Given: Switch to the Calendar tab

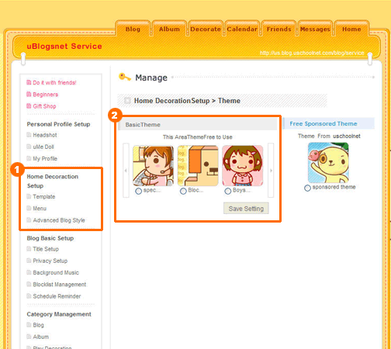Looking at the screenshot, I should (x=242, y=29).
